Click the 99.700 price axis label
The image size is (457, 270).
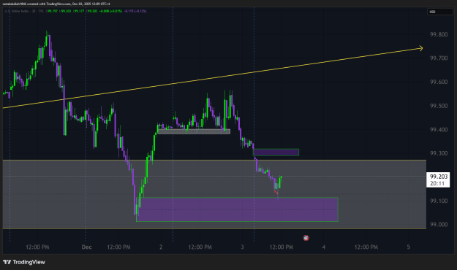point(439,58)
